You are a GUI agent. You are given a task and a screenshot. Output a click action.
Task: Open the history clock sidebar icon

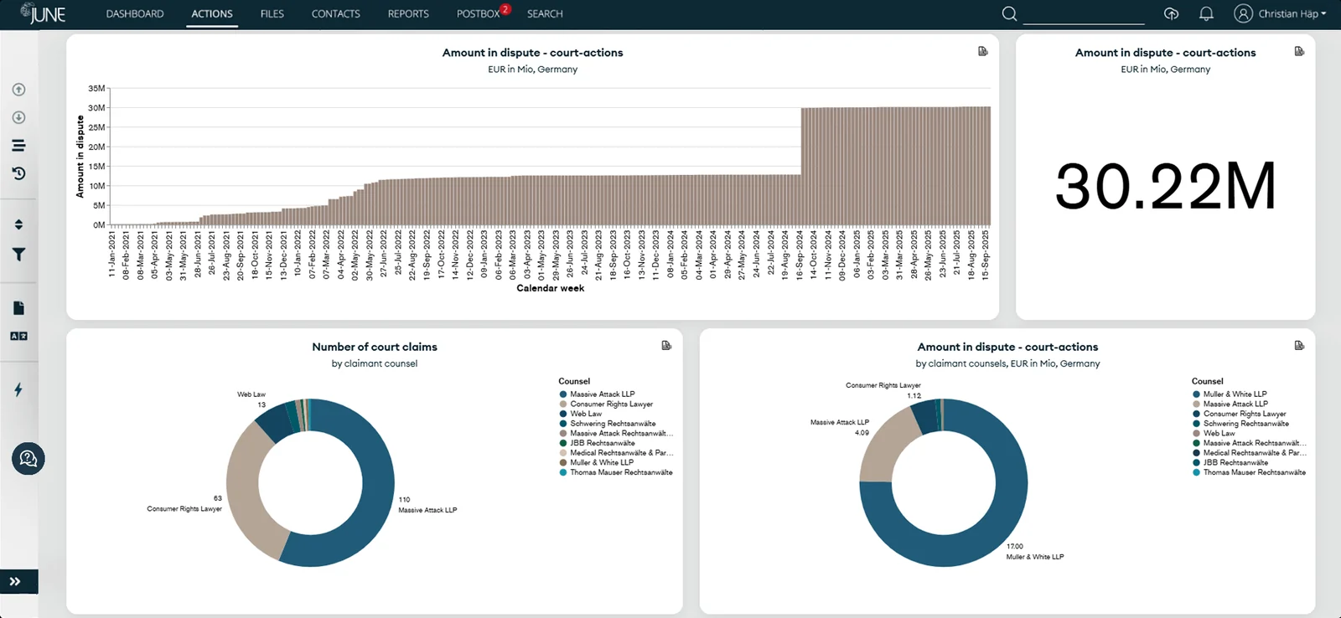click(18, 173)
